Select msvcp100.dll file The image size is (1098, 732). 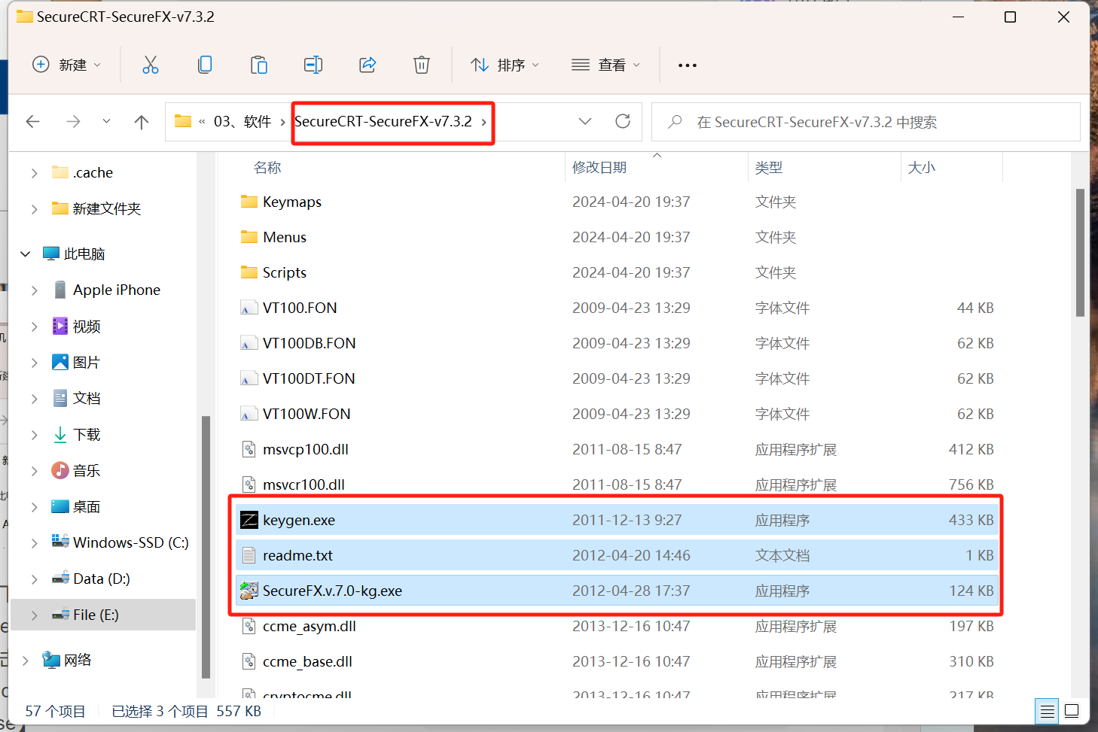[618, 449]
